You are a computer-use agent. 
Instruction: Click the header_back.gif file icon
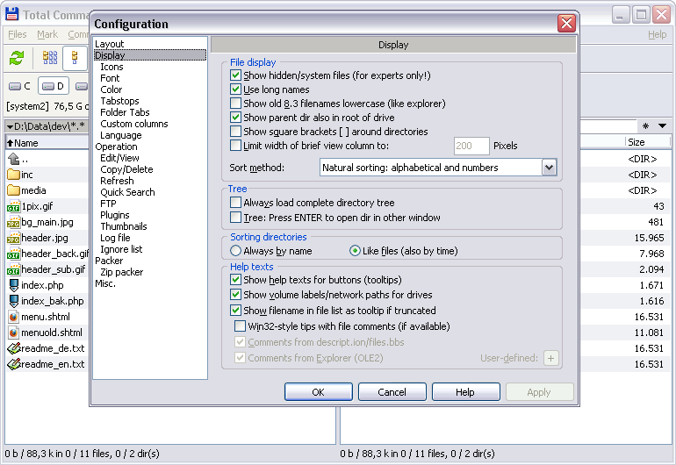(14, 254)
